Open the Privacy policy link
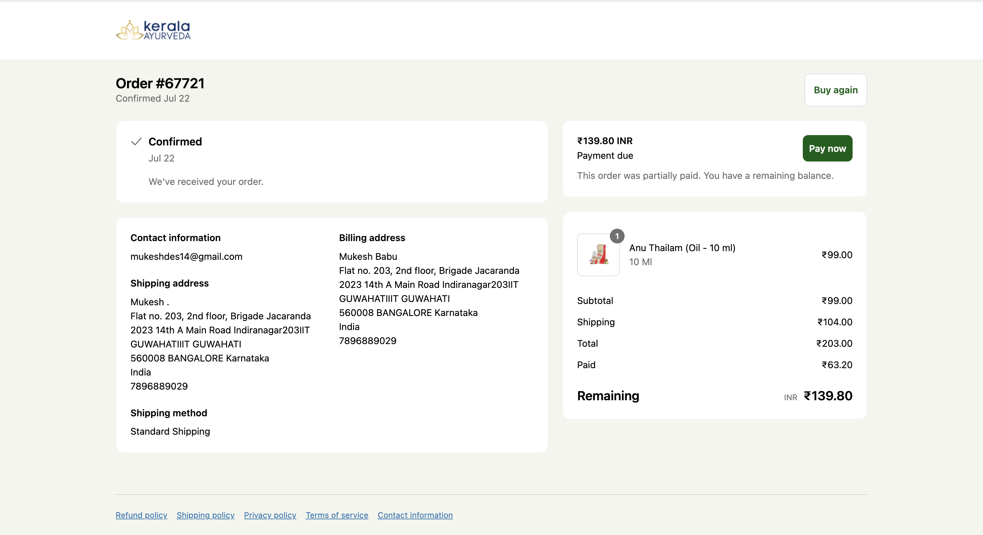This screenshot has height=535, width=983. point(269,515)
